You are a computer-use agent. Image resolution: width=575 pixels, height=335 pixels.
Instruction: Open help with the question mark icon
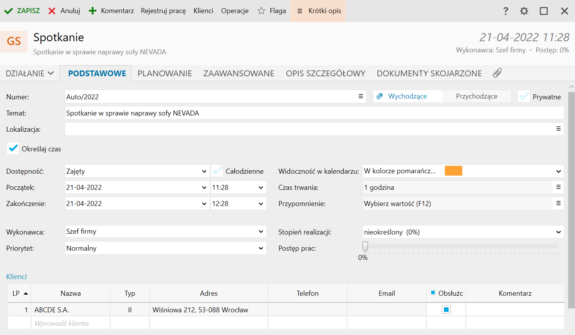pyautogui.click(x=506, y=11)
